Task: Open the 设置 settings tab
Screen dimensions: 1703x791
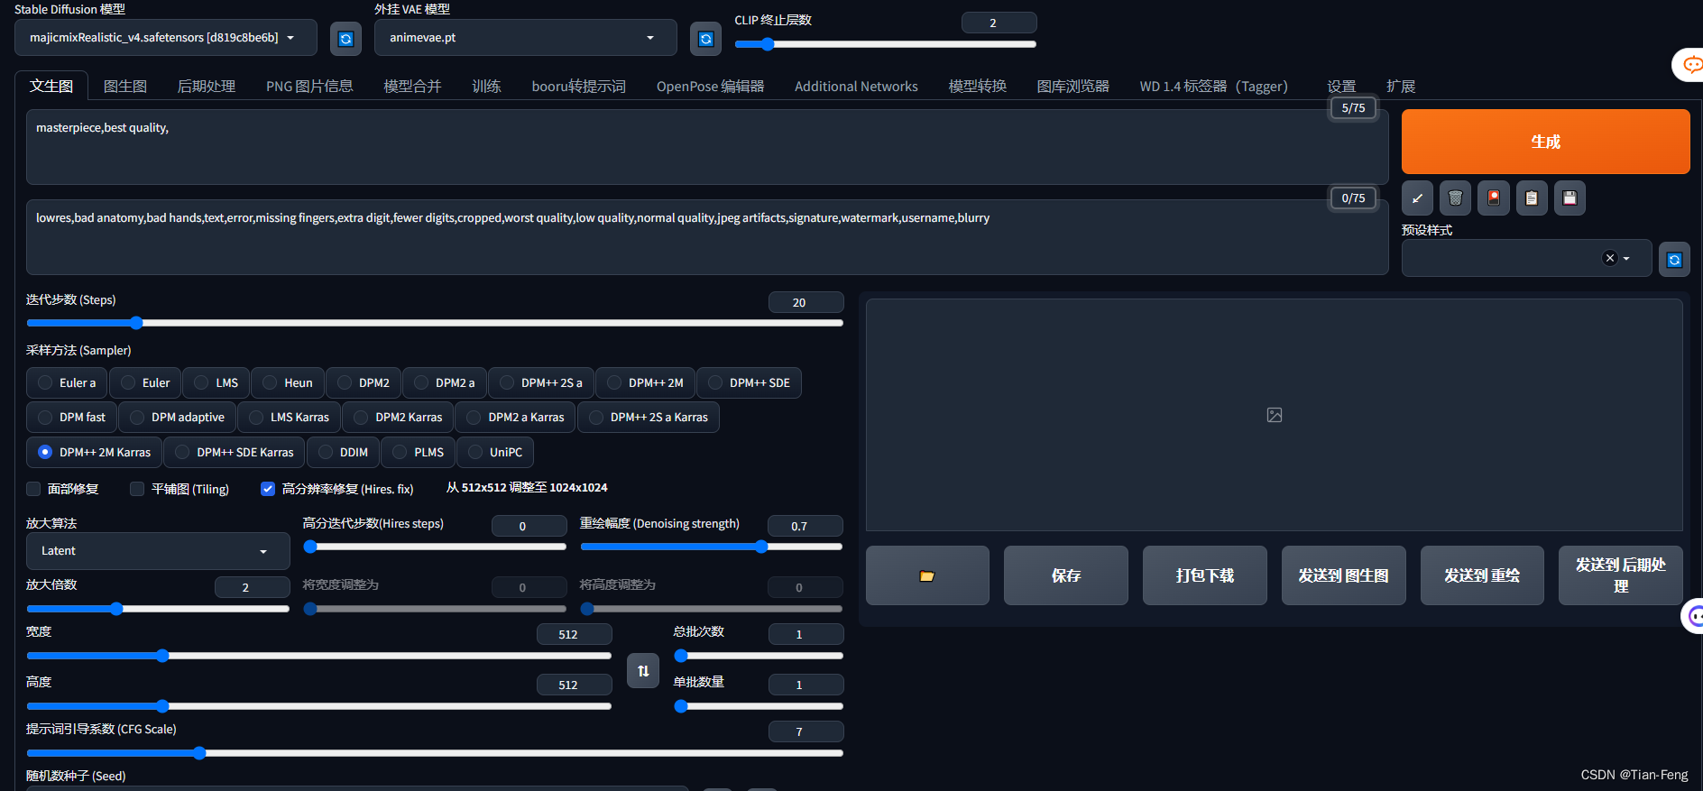Action: (1341, 86)
